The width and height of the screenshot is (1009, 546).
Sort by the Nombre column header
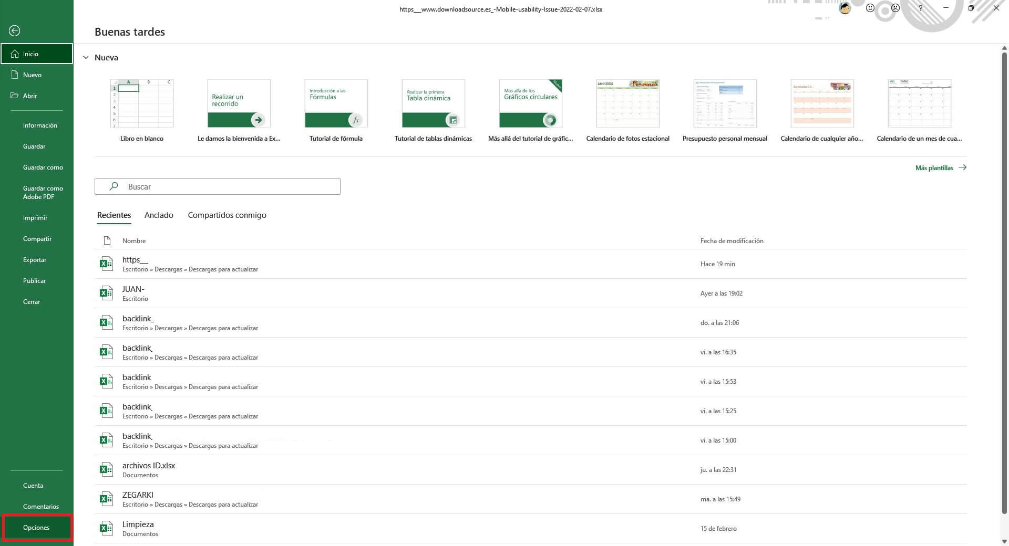(x=134, y=240)
